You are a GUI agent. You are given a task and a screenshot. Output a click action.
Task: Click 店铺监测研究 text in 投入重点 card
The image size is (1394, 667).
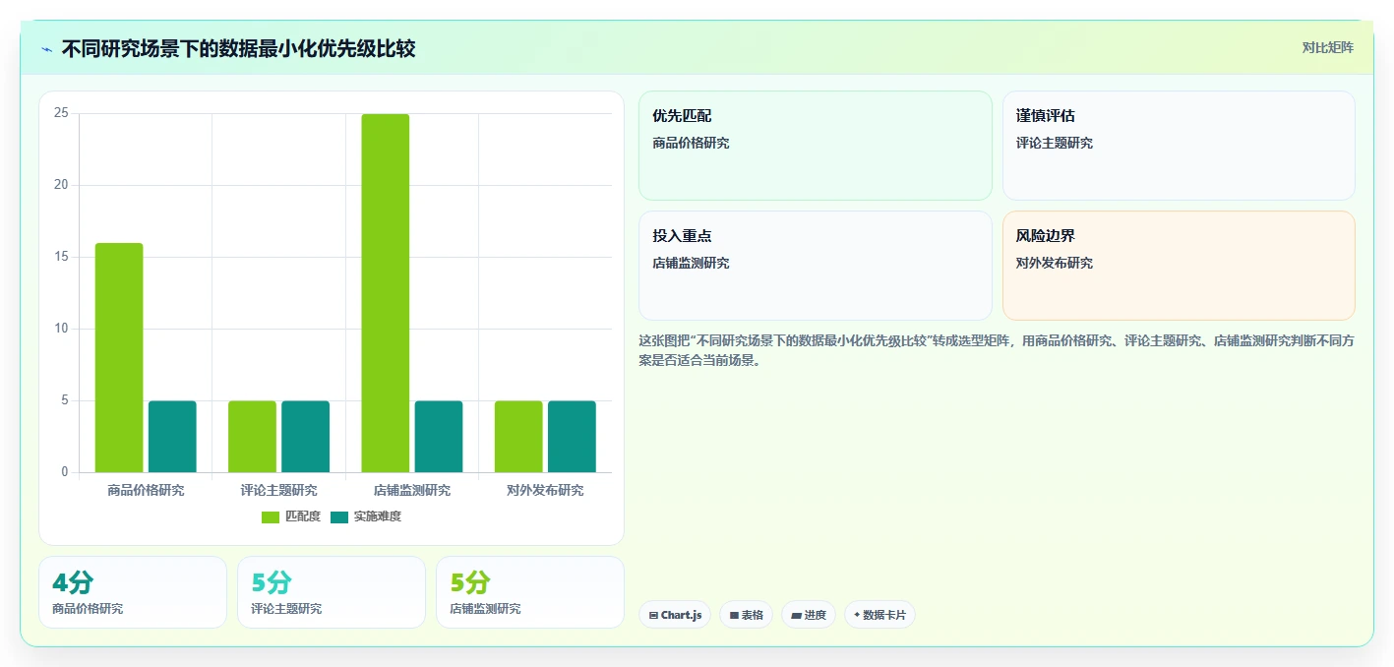click(691, 263)
